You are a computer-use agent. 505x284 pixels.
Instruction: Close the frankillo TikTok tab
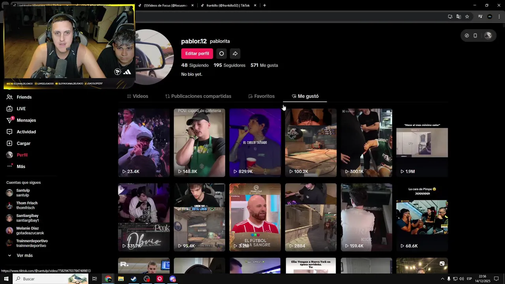[255, 6]
